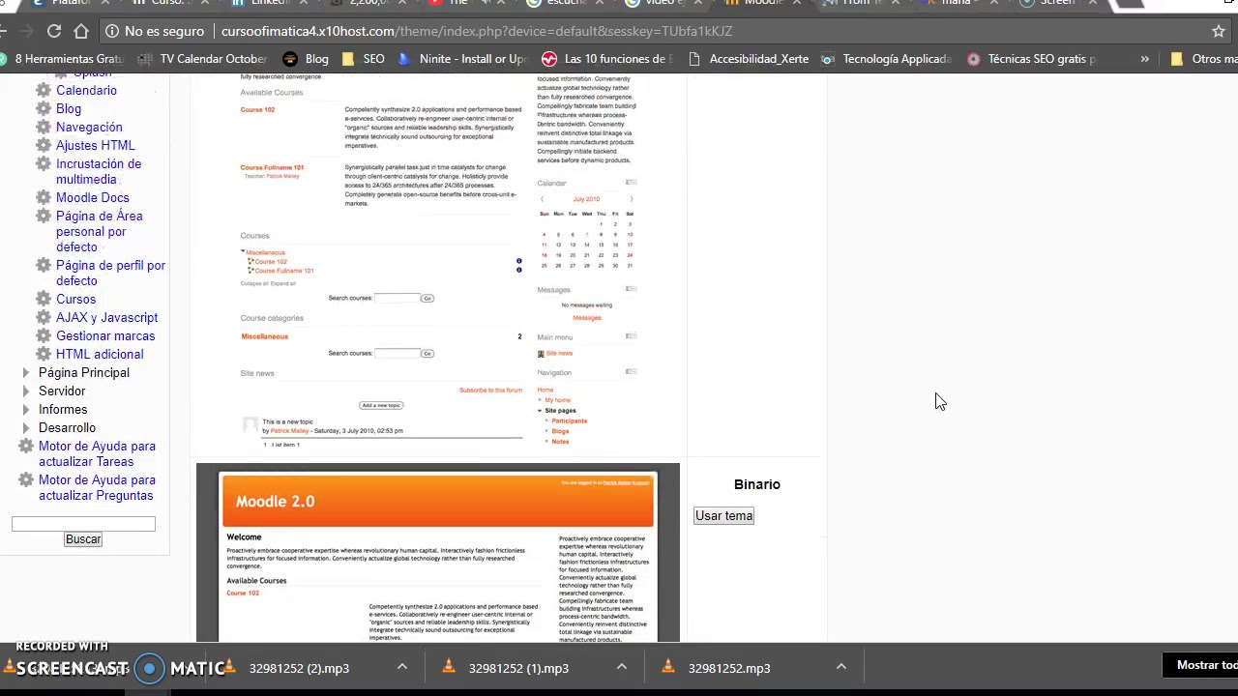The height and width of the screenshot is (696, 1238).
Task: Open Gestionar marcas link
Action: [105, 335]
